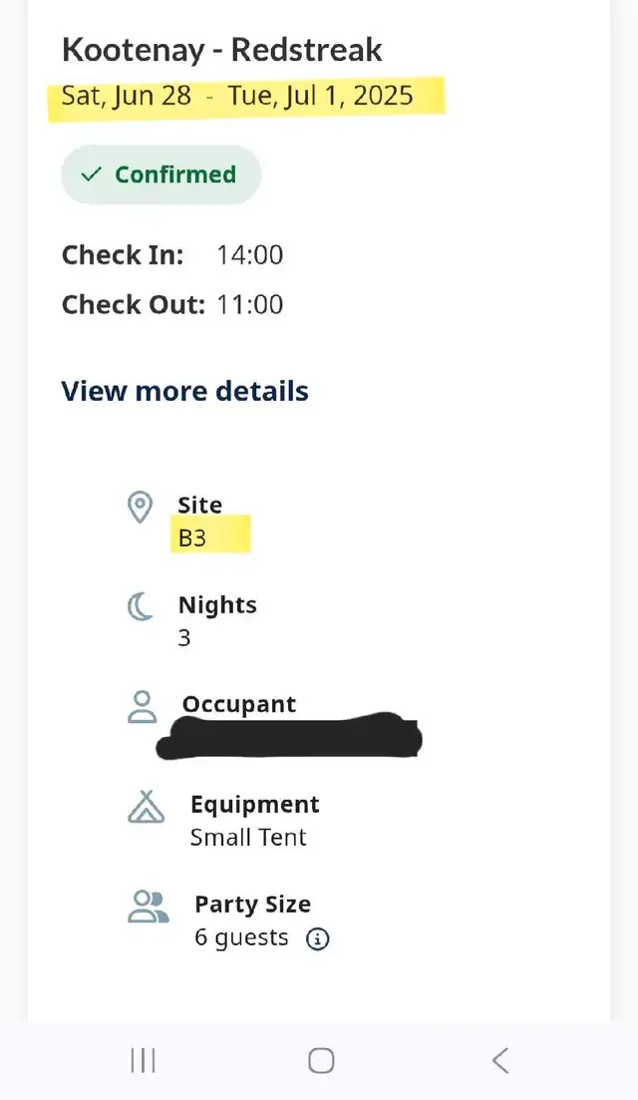Tap the person icon beside Occupant
Viewport: 638px width, 1100px height.
(x=143, y=706)
